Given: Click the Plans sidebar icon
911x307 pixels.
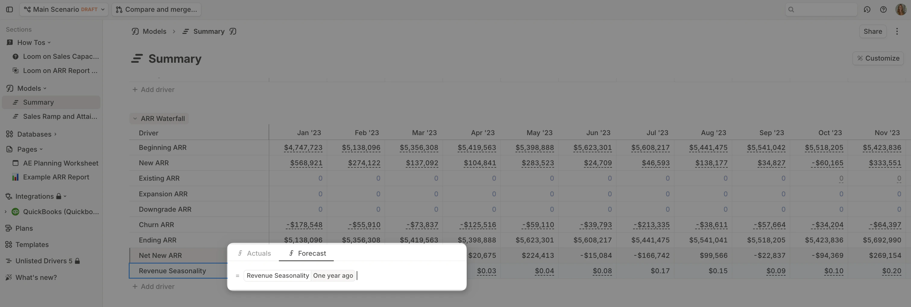Looking at the screenshot, I should click(8, 229).
